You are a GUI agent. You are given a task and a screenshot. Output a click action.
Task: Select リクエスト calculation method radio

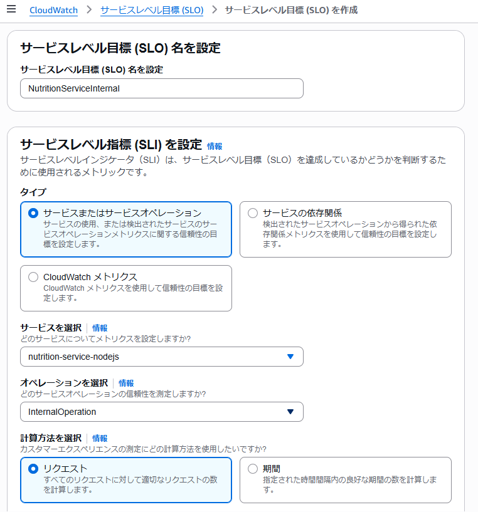tap(34, 469)
